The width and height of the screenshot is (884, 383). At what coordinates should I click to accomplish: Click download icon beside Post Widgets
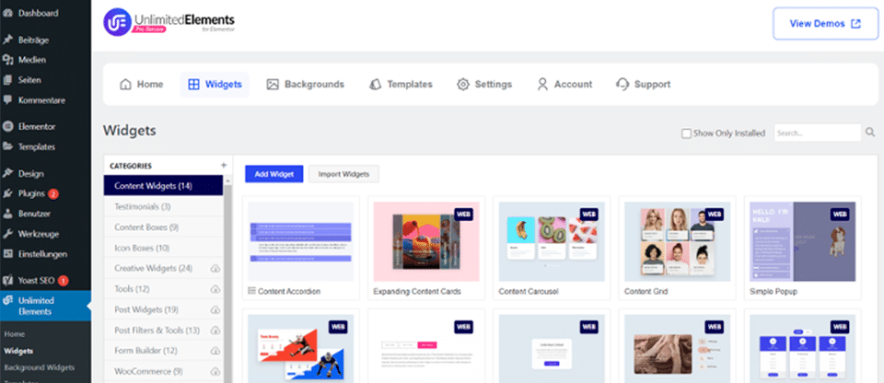click(x=215, y=309)
